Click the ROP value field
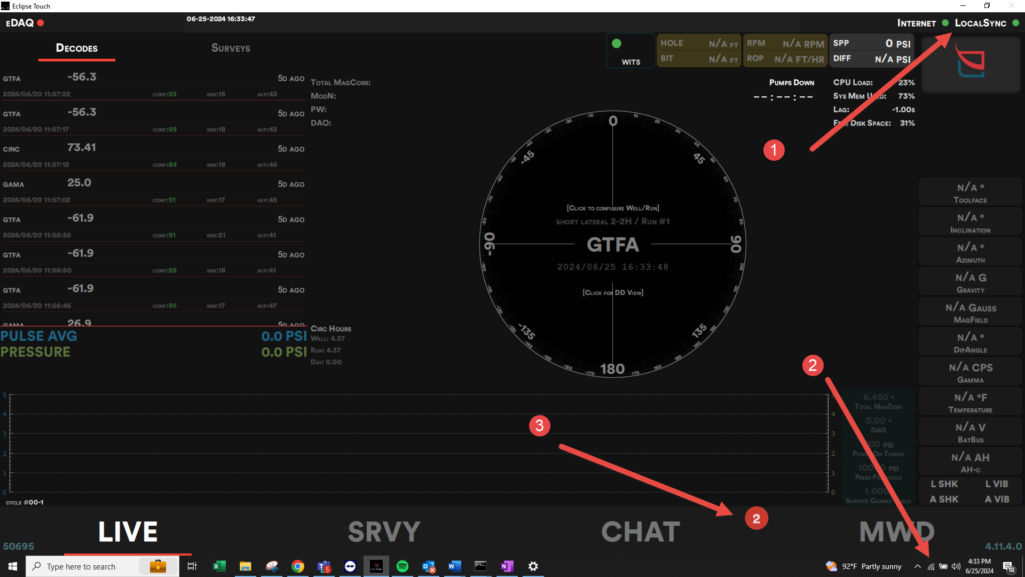The image size is (1025, 577). pyautogui.click(x=785, y=59)
